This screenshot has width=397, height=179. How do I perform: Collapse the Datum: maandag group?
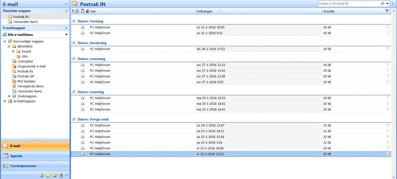click(74, 92)
